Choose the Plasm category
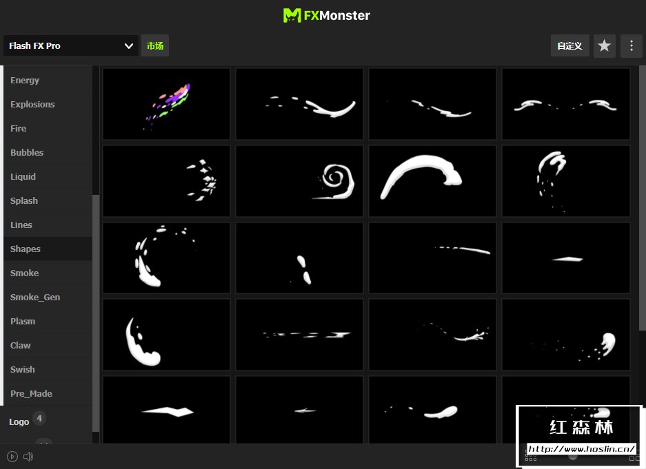 (48, 322)
